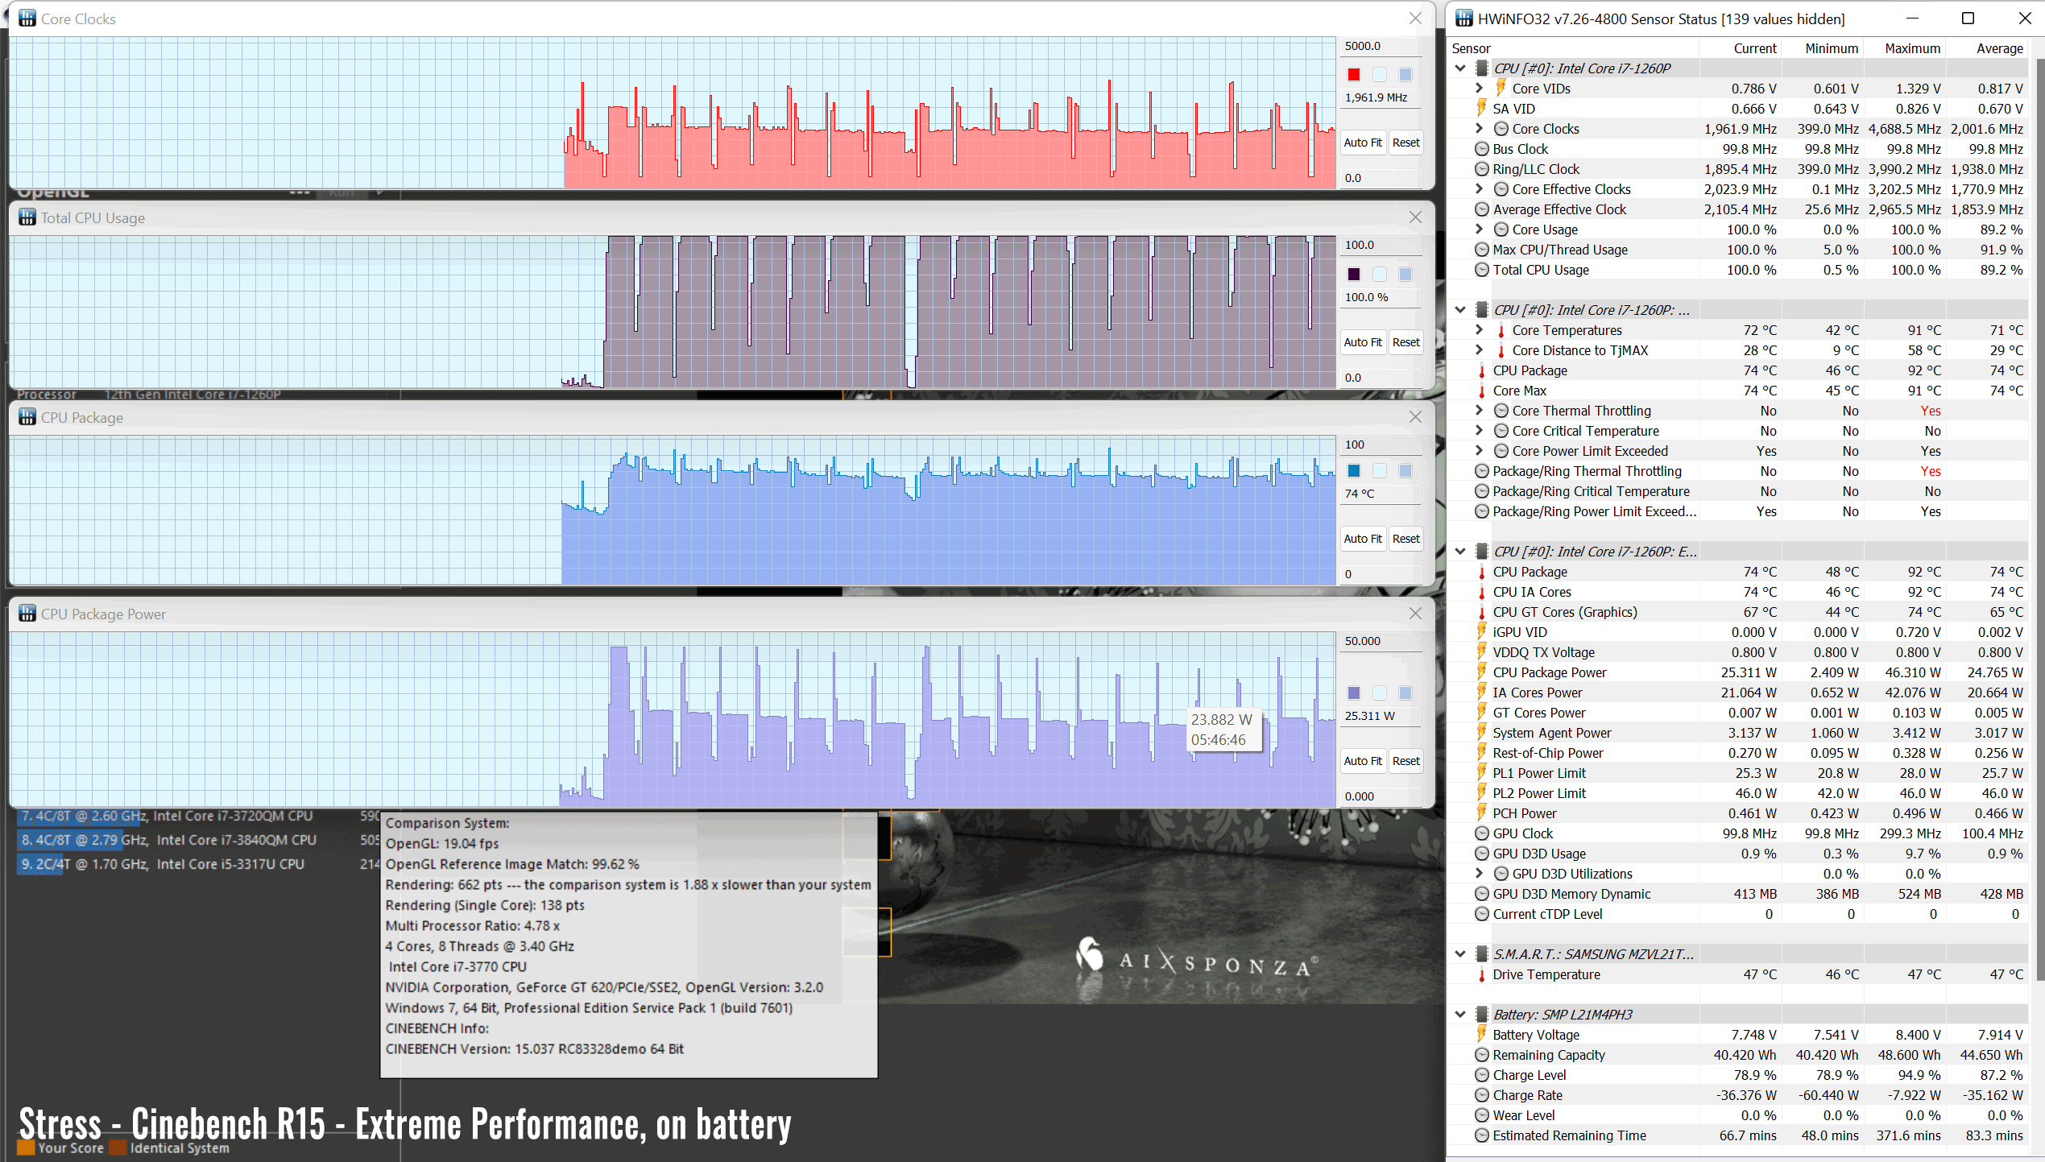Click the CPU Package Power graph window icon

click(27, 614)
